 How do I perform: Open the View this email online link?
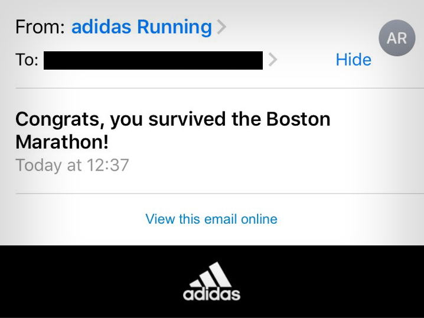pos(211,219)
